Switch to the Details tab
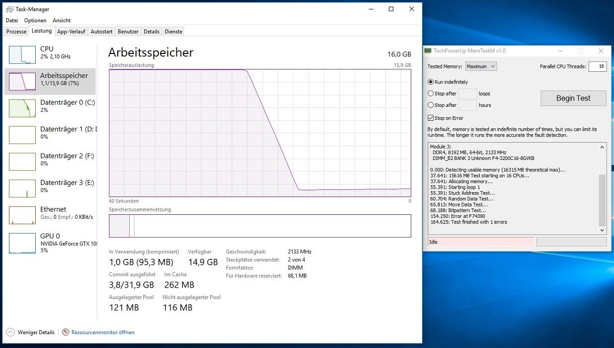This screenshot has width=614, height=348. [x=152, y=31]
